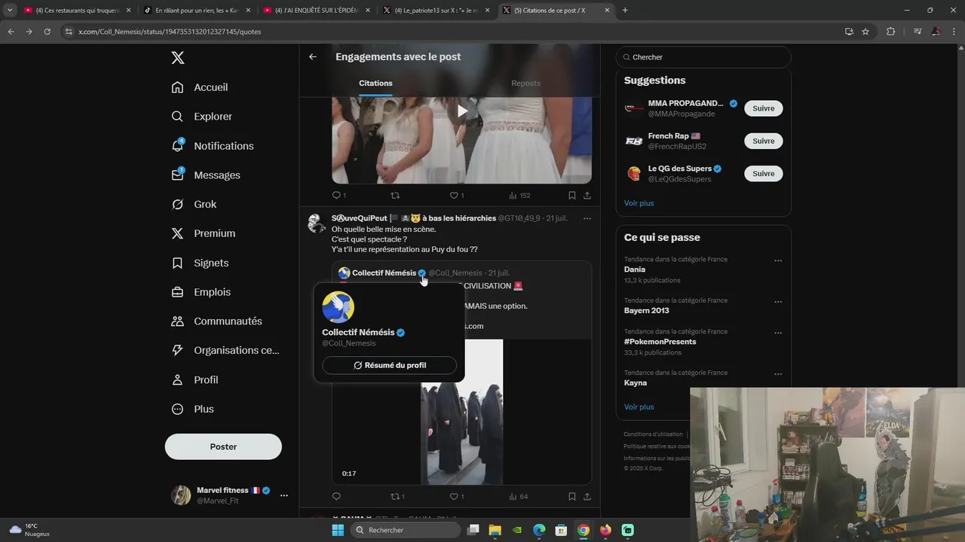Repost icon under the first video post
Image resolution: width=965 pixels, height=542 pixels.
(x=395, y=196)
